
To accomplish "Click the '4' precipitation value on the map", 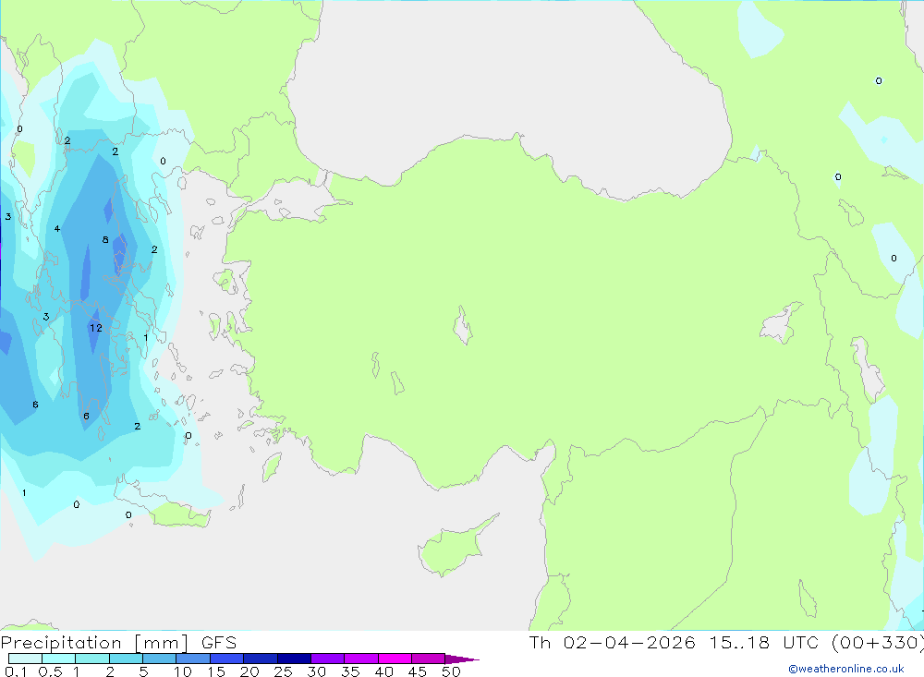I will (x=57, y=229).
